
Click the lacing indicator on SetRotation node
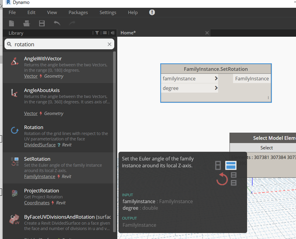pyautogui.click(x=268, y=98)
